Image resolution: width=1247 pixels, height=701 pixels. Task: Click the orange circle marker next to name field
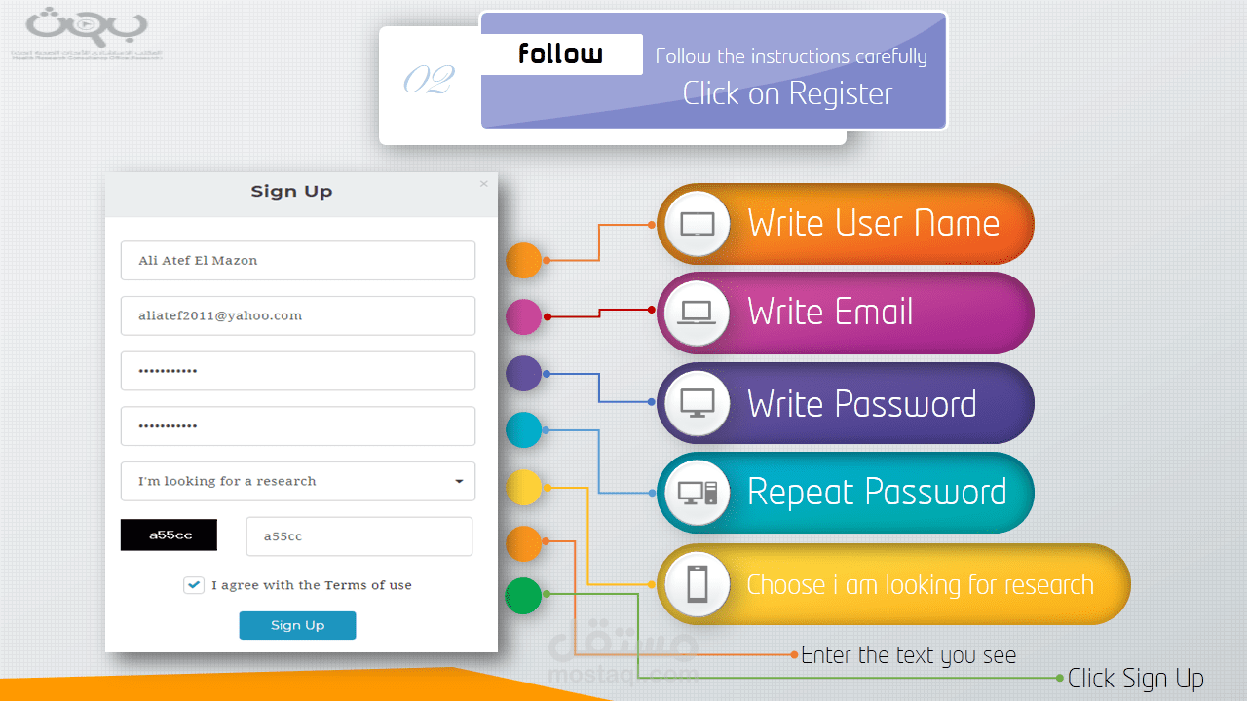[x=524, y=261]
